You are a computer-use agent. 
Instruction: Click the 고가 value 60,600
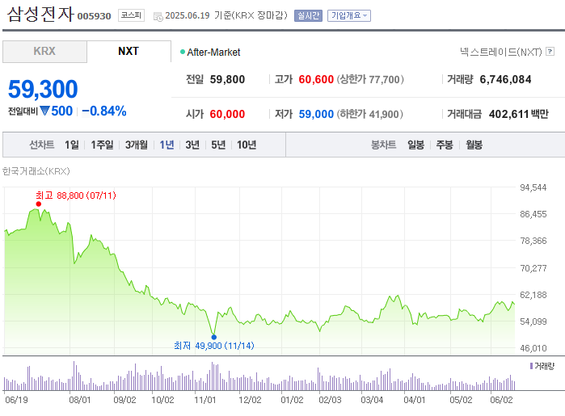316,79
